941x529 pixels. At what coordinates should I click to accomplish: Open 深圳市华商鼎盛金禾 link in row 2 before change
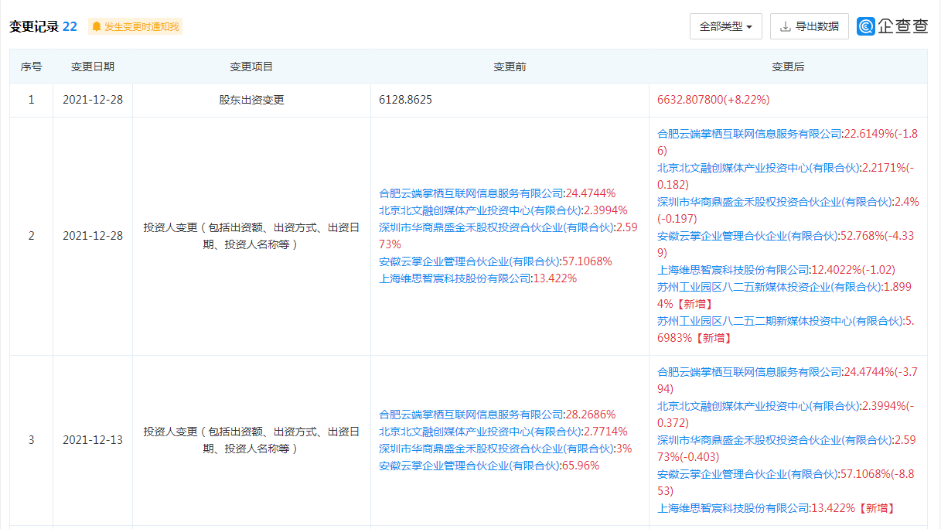click(x=496, y=227)
